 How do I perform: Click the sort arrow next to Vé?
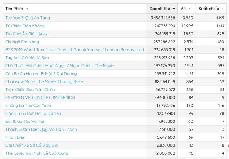tap(189, 9)
